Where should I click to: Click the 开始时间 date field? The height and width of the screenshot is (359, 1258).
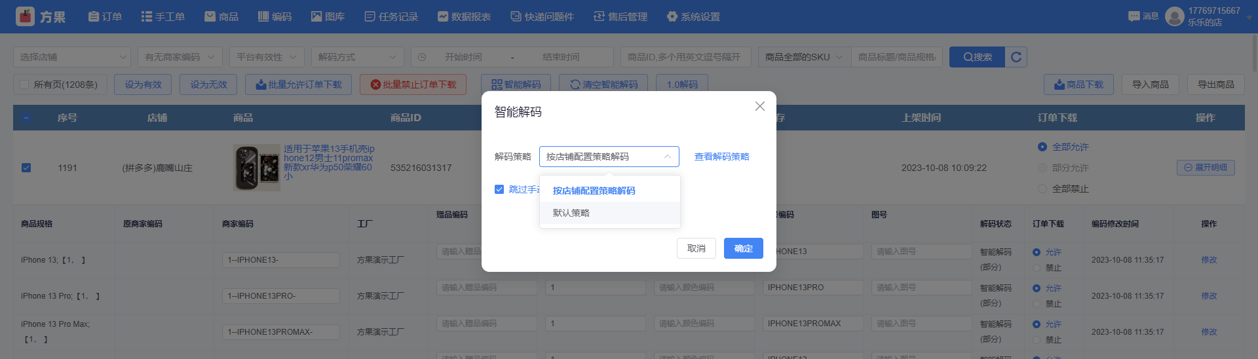(x=463, y=57)
